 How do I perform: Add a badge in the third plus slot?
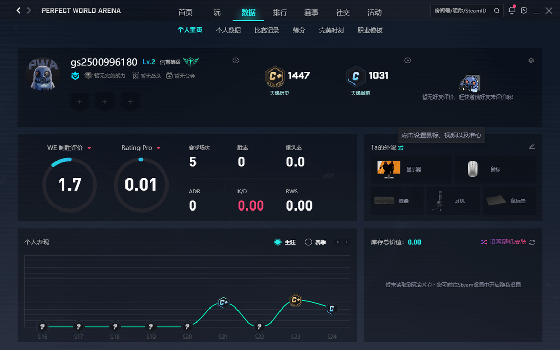click(130, 102)
